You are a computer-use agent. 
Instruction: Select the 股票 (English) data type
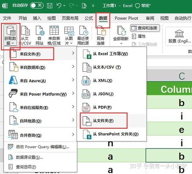click(179, 37)
